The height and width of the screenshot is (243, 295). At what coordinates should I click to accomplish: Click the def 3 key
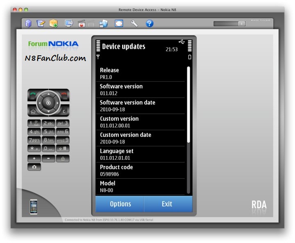tap(63, 123)
